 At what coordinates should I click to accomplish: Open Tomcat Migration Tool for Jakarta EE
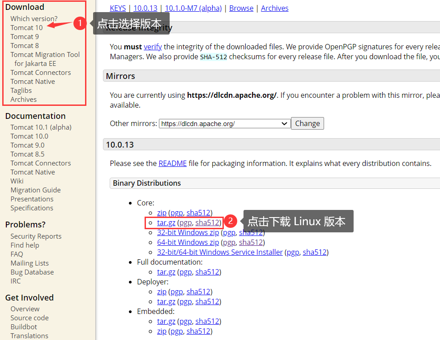pos(45,59)
